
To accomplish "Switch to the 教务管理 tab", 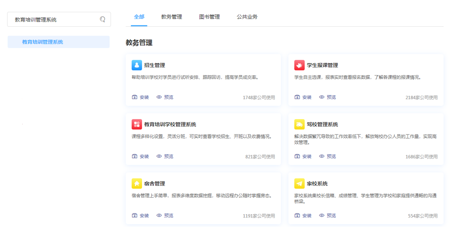I will [172, 17].
